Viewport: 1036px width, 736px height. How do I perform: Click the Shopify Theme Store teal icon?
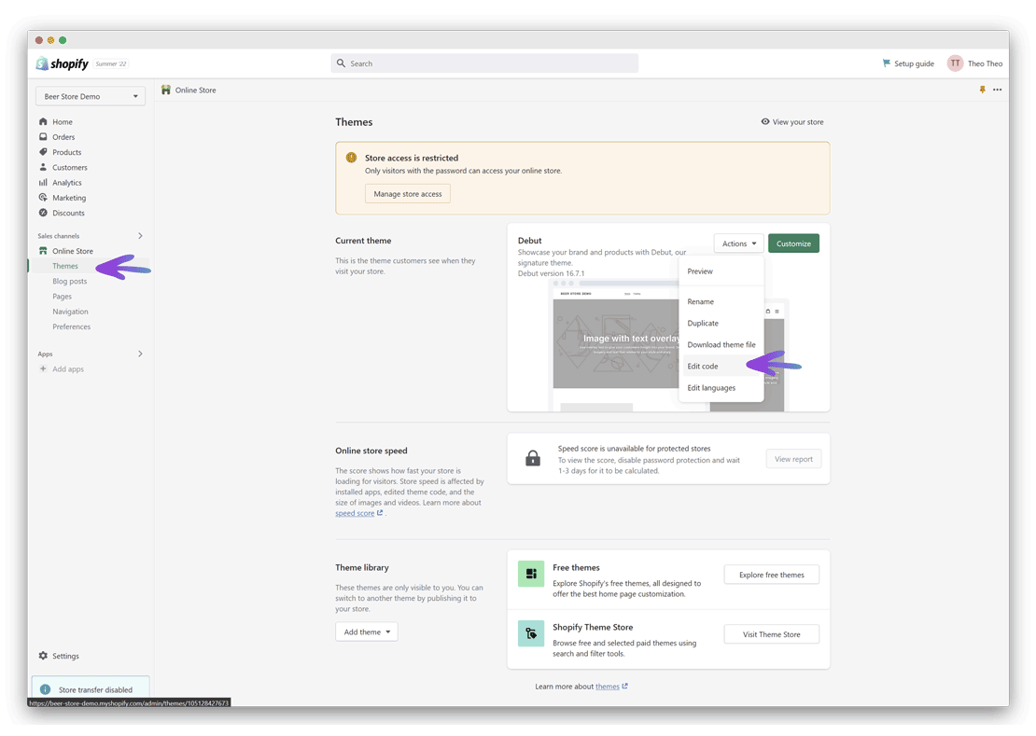531,633
